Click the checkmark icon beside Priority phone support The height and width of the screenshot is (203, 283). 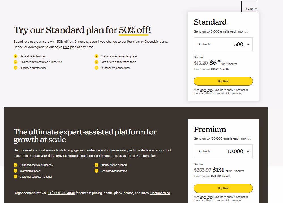click(97, 165)
